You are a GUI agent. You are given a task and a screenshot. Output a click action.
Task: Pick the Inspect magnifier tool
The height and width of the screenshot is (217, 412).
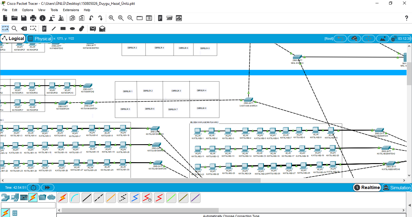point(14,29)
